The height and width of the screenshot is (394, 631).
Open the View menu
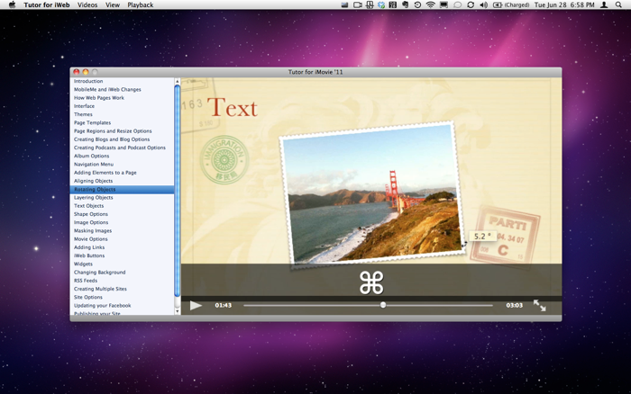pyautogui.click(x=113, y=5)
